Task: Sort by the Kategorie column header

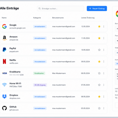Action: tap(37, 18)
